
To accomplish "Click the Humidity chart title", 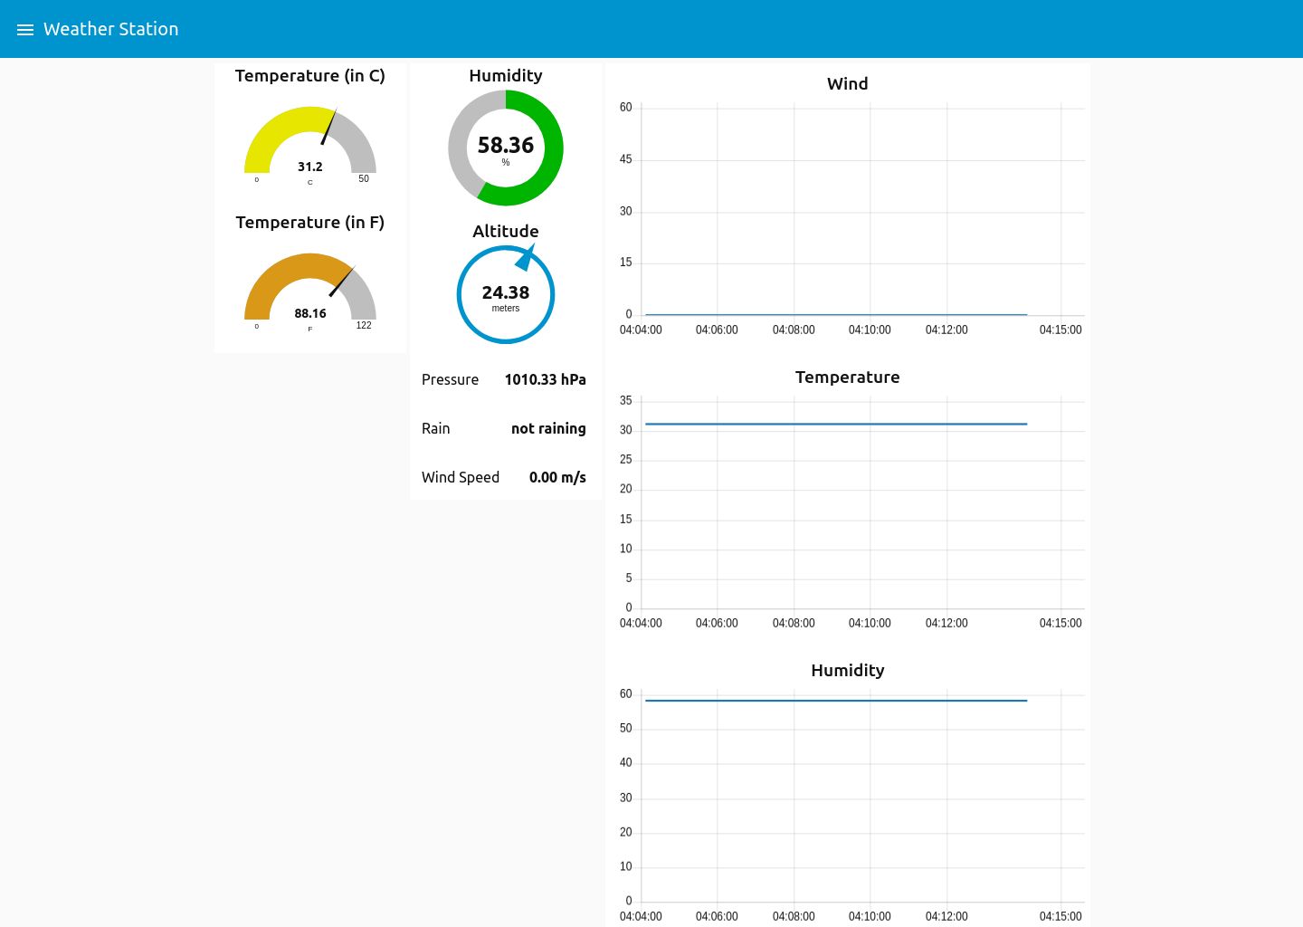I will pyautogui.click(x=848, y=670).
